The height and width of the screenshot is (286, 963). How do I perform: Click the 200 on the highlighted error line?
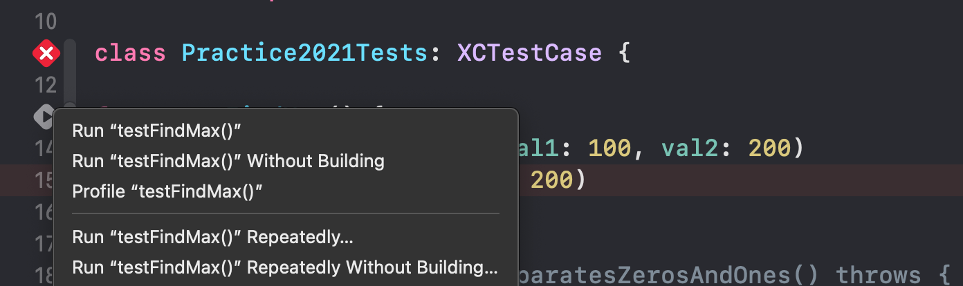pos(551,180)
